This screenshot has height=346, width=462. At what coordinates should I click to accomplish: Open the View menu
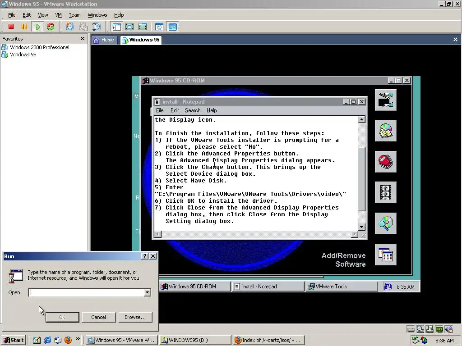click(x=43, y=15)
